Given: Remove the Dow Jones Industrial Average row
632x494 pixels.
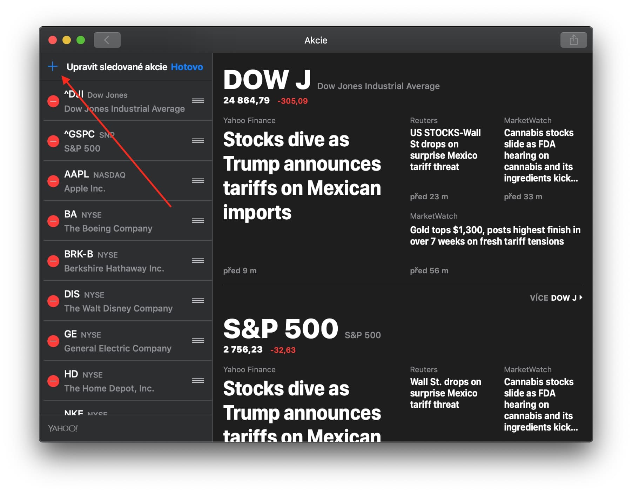Looking at the screenshot, I should (x=53, y=101).
